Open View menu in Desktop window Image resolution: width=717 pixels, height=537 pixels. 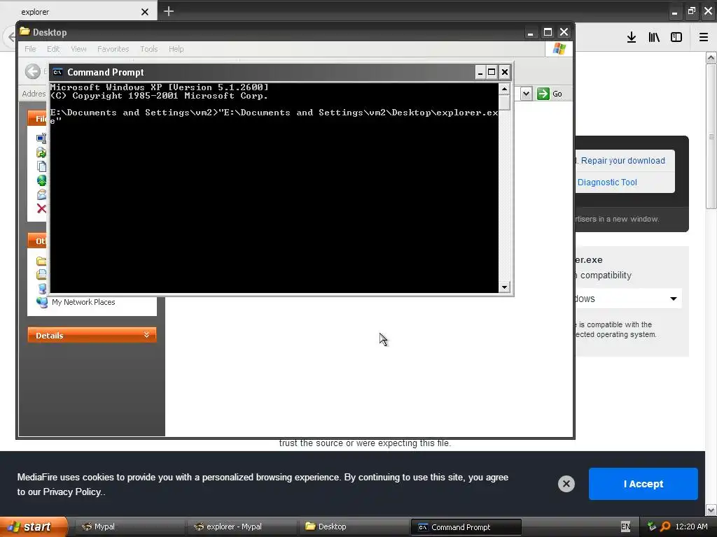[x=78, y=49]
